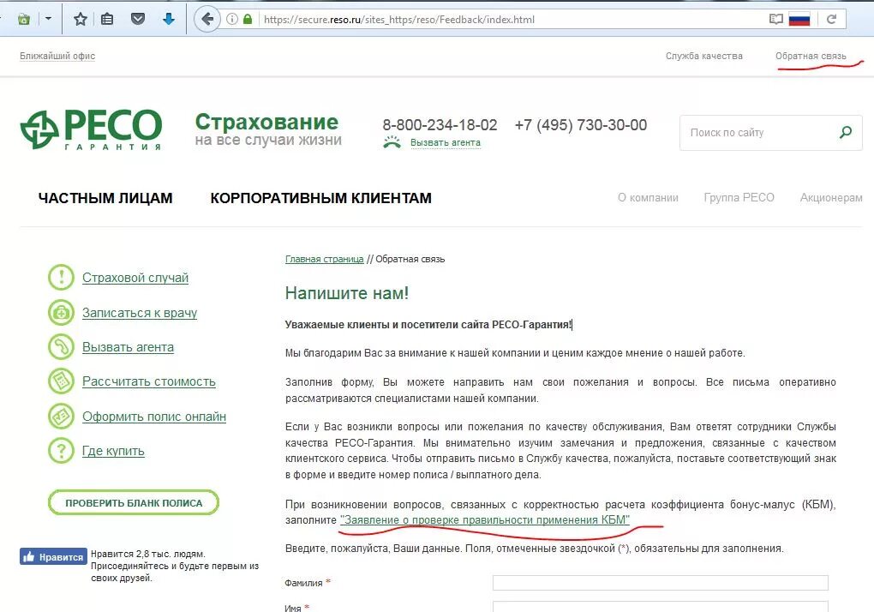The image size is (874, 612).
Task: Open the Группа РЕСО menu item
Action: click(739, 198)
